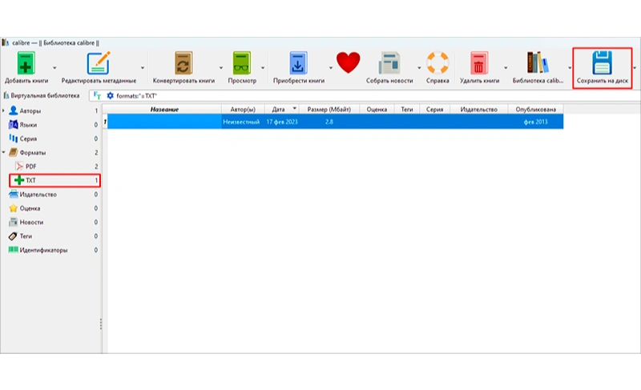Select PDF format item

pyautogui.click(x=30, y=167)
